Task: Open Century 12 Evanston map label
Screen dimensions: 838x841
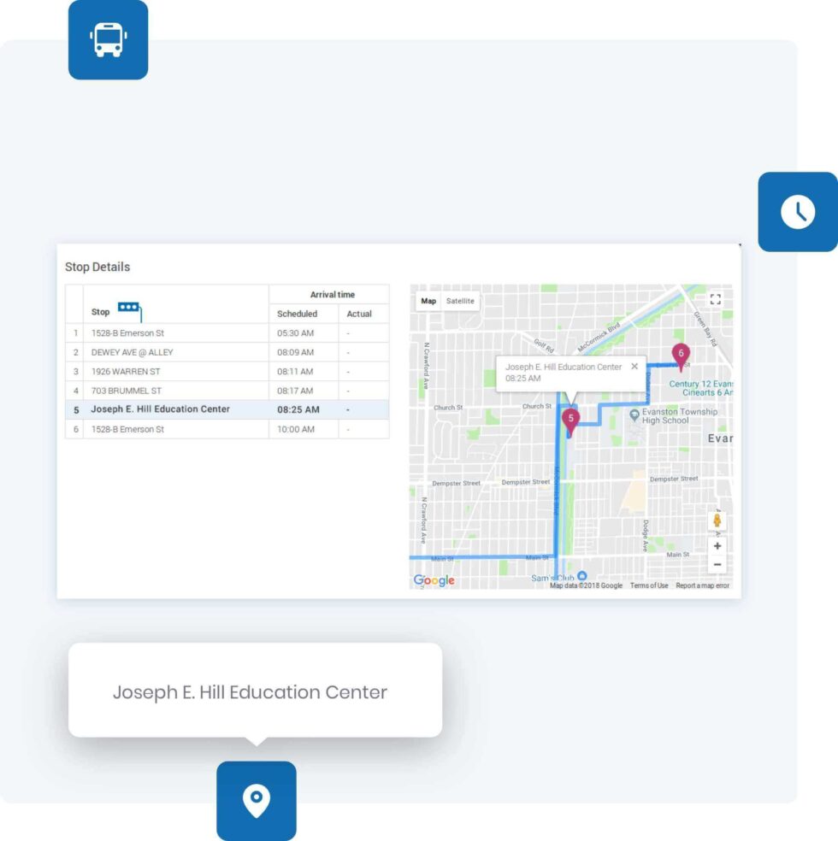Action: click(x=695, y=384)
